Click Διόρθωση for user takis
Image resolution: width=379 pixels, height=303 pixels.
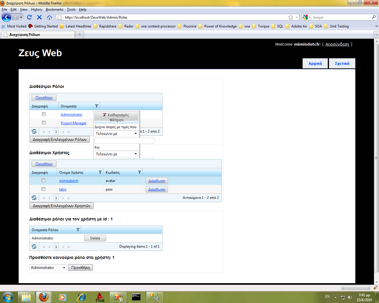click(157, 189)
